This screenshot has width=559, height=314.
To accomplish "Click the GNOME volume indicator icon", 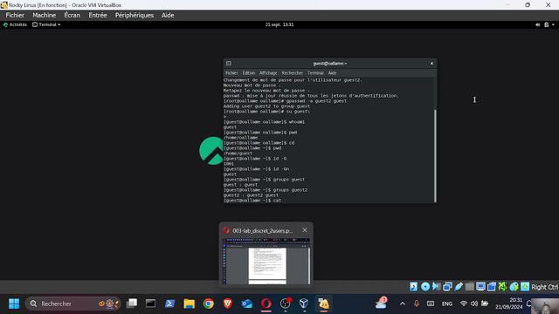I will click(x=538, y=24).
